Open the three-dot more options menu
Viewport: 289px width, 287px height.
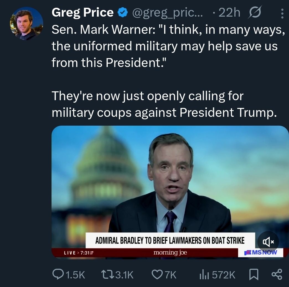tap(282, 13)
